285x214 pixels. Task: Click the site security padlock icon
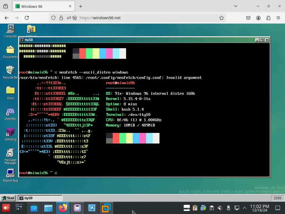coord(61,18)
